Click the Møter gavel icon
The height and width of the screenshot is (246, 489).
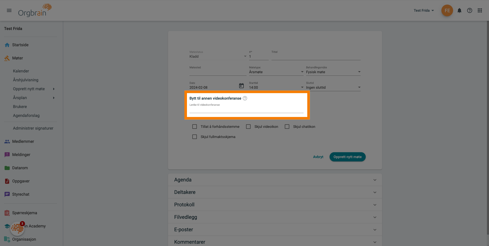click(7, 58)
